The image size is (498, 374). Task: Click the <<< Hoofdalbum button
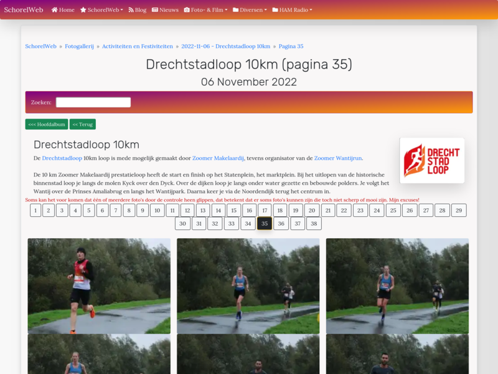(x=47, y=124)
